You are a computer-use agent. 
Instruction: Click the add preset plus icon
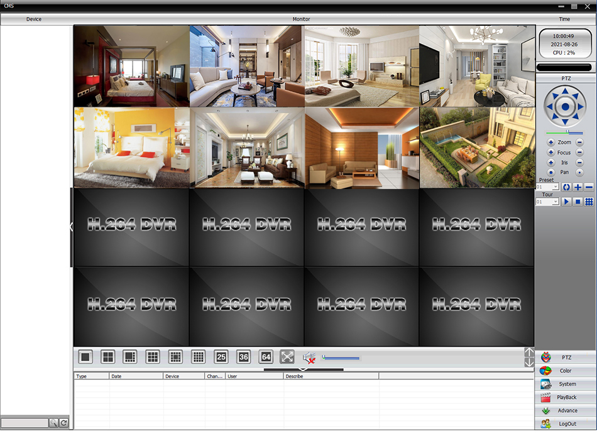point(578,187)
